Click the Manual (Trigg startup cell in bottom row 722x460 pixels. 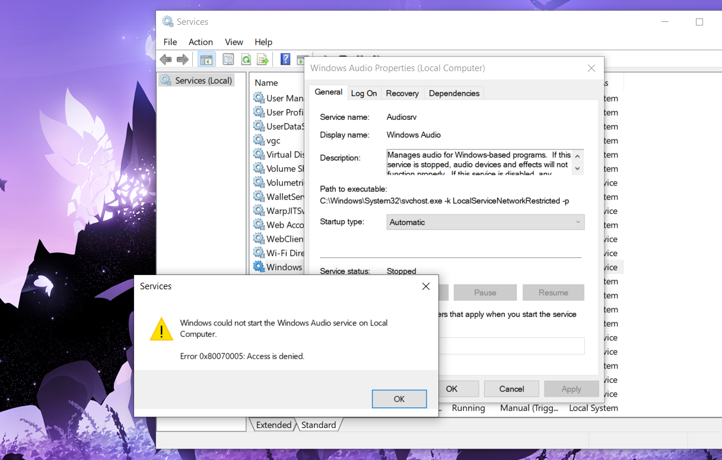point(530,408)
